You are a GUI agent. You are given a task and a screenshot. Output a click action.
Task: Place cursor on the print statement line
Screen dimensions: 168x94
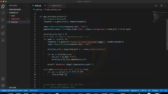(70, 64)
